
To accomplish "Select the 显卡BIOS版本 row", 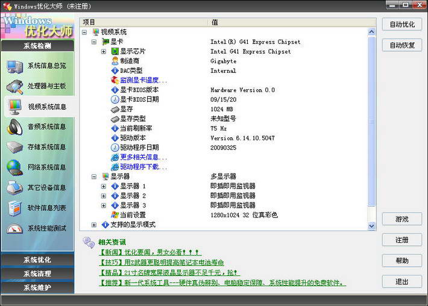I will pos(224,90).
